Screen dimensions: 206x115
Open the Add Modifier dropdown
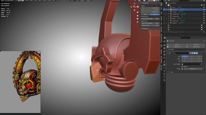coord(186,50)
